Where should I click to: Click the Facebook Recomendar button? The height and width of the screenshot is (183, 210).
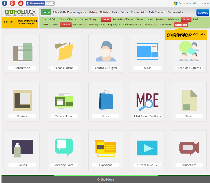[x=35, y=3]
